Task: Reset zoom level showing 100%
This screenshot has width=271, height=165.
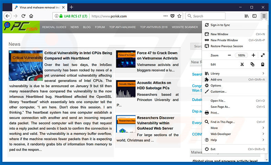Action: coord(241,55)
